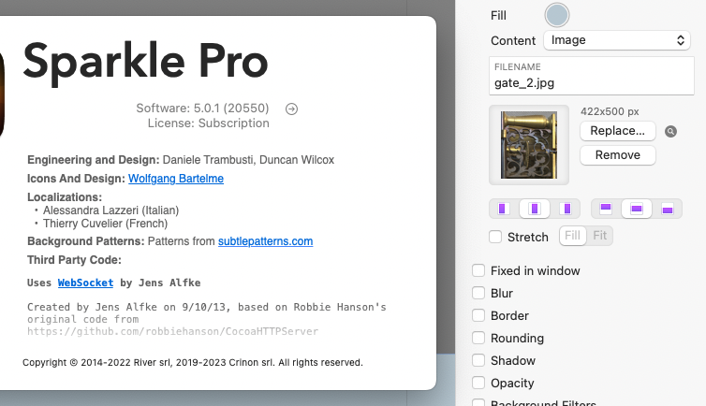Click the gate_2.jpg image thumbnail

(529, 145)
